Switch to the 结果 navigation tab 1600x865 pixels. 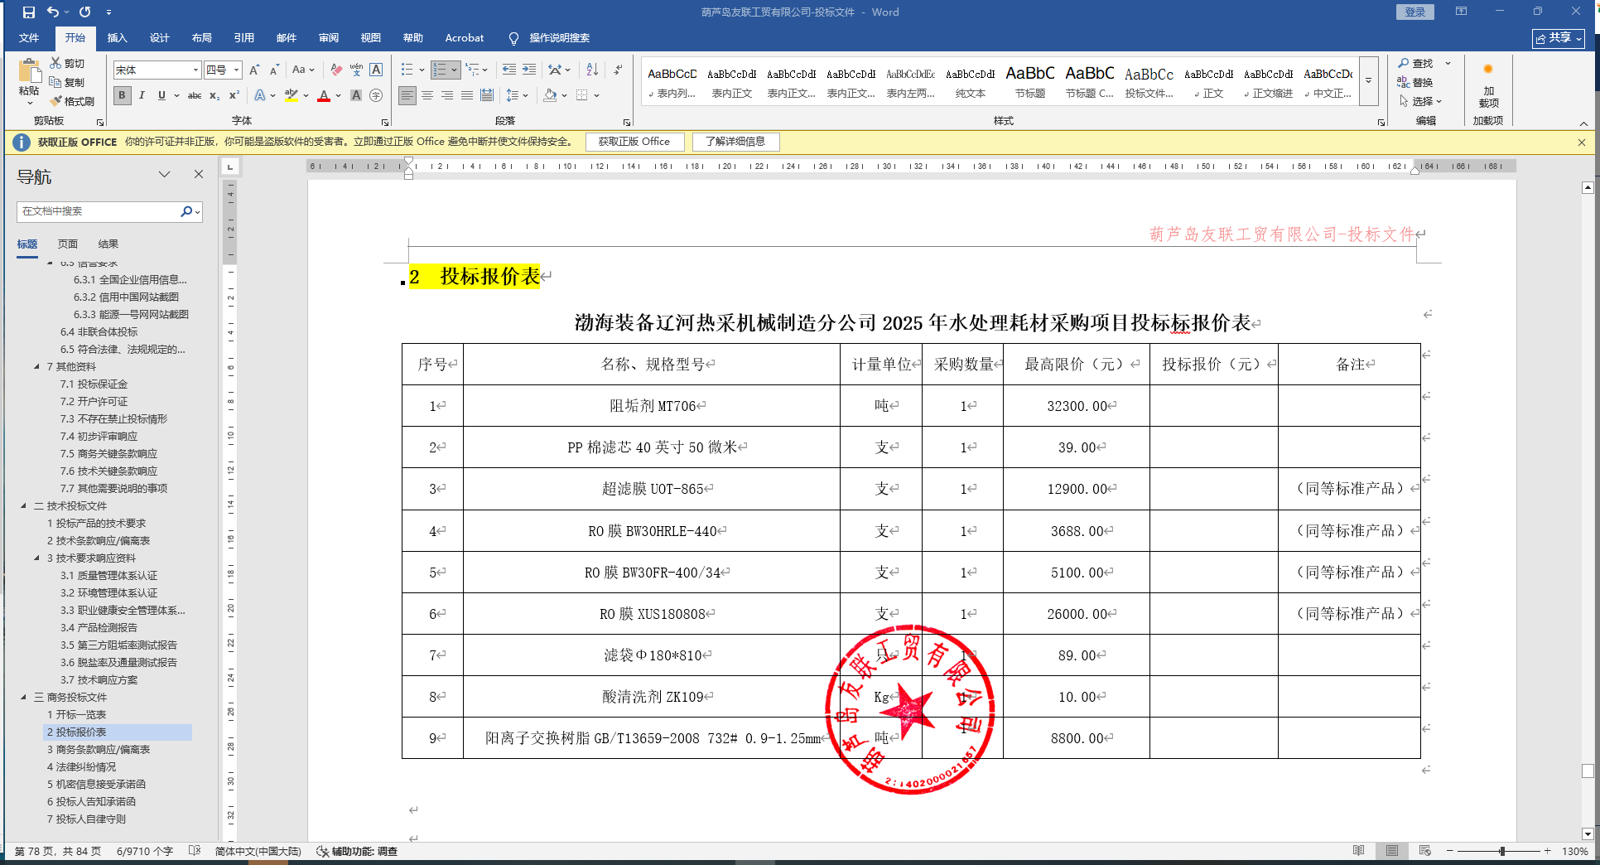tap(108, 244)
